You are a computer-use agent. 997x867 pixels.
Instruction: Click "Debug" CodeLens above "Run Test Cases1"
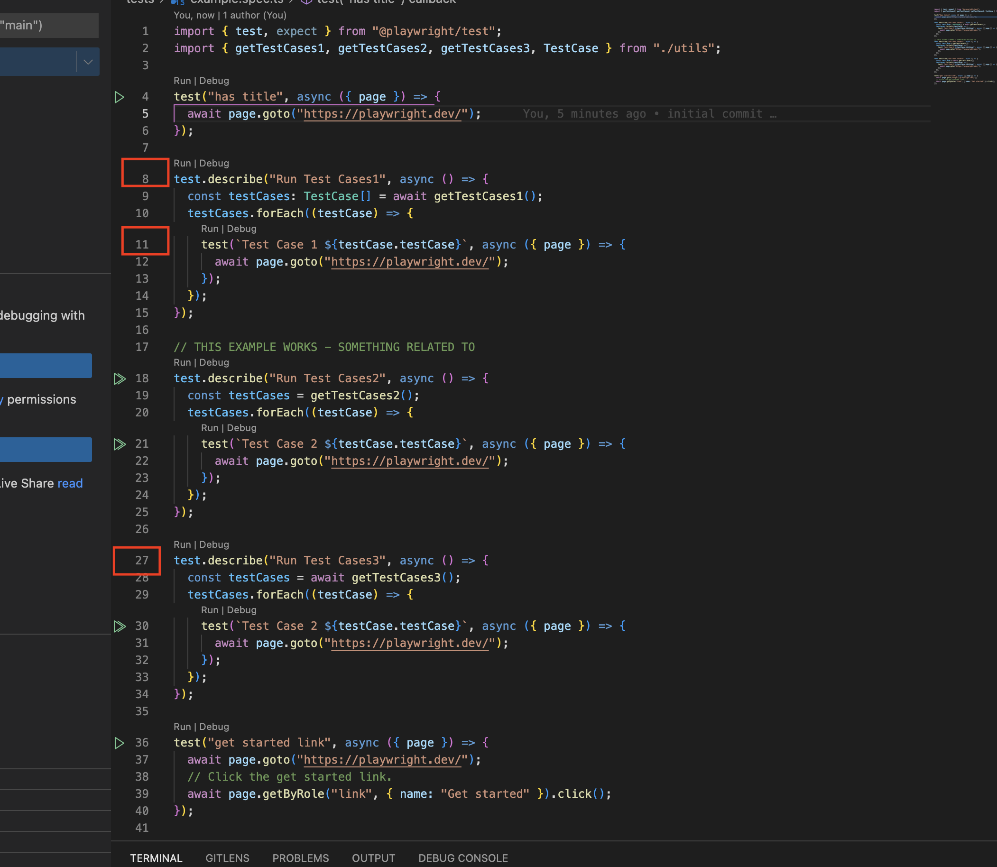click(214, 163)
